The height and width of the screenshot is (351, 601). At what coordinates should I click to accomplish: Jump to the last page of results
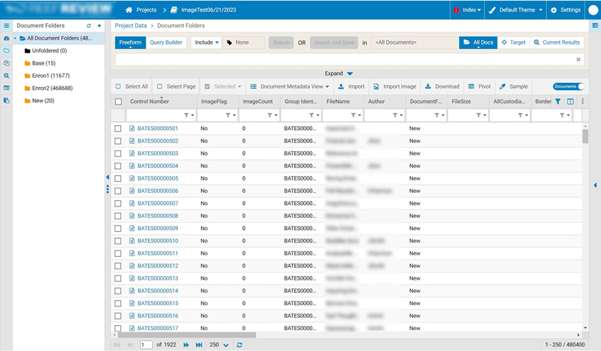click(x=199, y=345)
